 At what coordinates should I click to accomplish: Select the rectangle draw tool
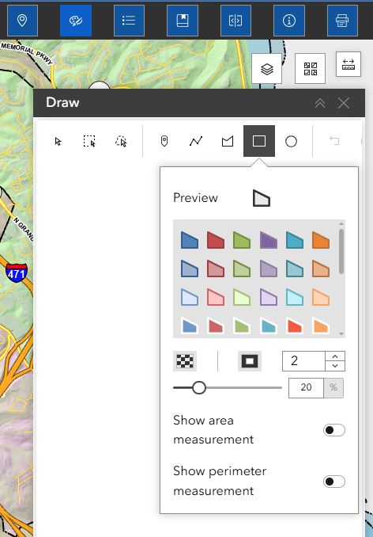(x=259, y=141)
